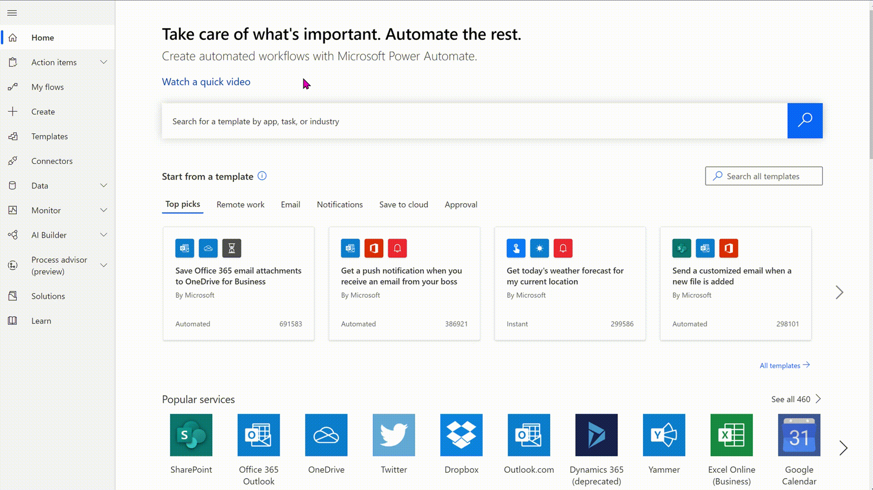Screen dimensions: 873x490
Task: Open Save Office 365 email attachments template
Action: coord(239,284)
